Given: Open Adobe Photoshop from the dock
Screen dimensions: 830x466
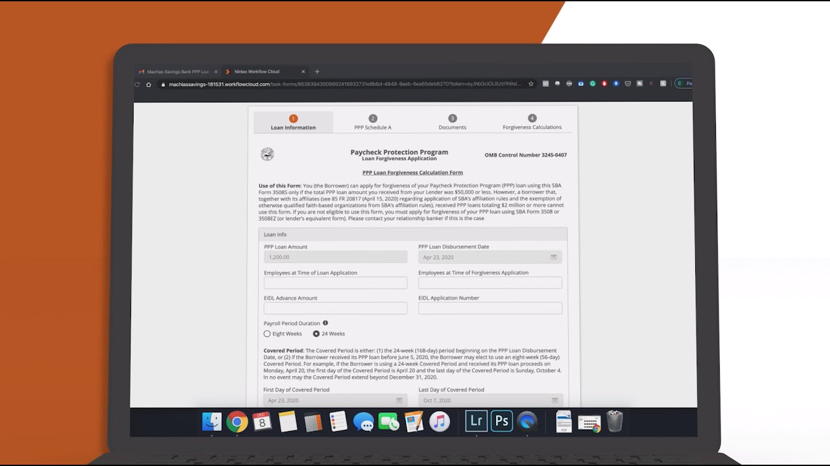Looking at the screenshot, I should [x=502, y=421].
